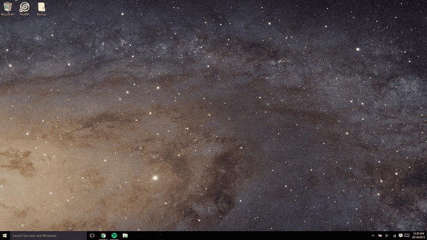Click the Search the web and Windows box

48,236
